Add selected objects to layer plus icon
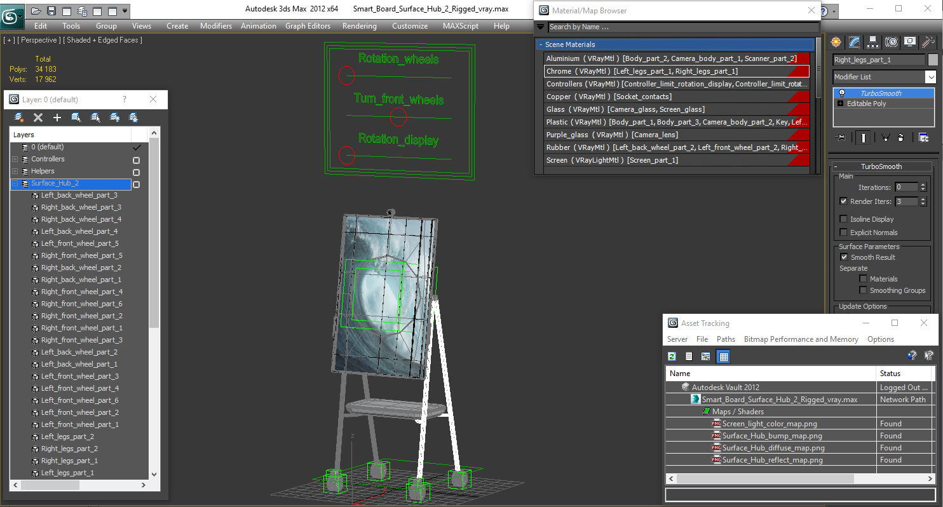 (57, 118)
